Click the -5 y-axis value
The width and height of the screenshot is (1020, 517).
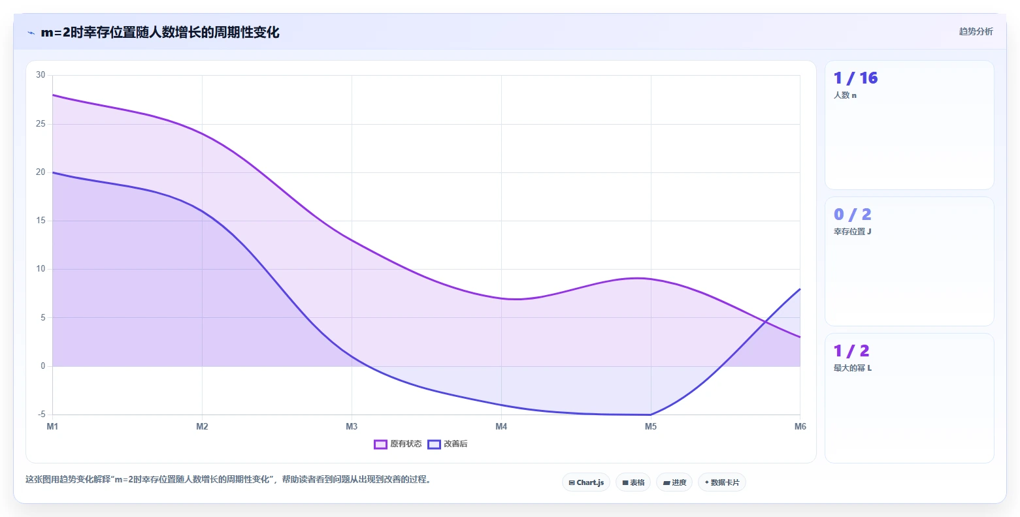click(42, 415)
